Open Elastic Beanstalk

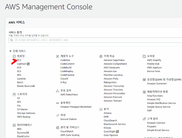click(x=26, y=86)
